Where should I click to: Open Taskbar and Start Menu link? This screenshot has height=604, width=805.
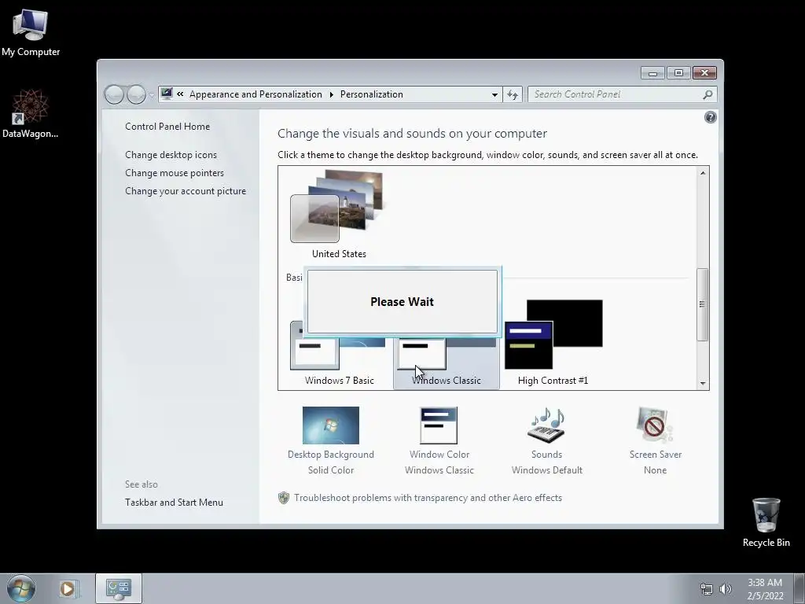click(x=174, y=503)
